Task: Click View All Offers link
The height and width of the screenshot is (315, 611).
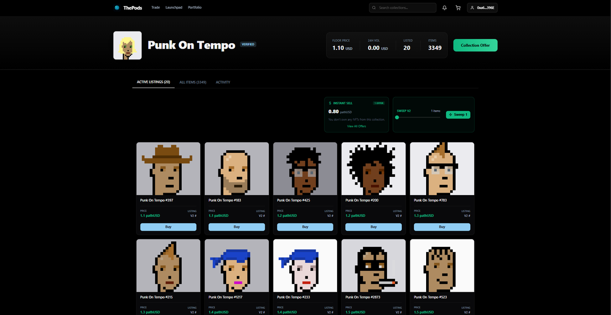Action: pyautogui.click(x=356, y=126)
